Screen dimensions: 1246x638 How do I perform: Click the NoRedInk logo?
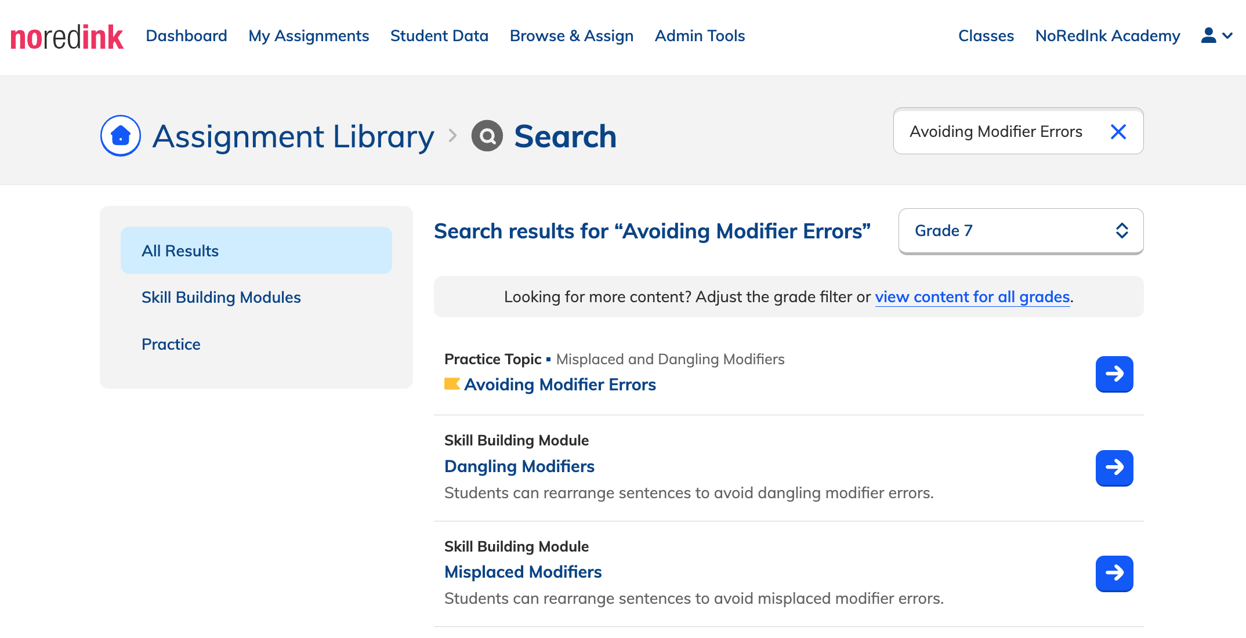pos(67,37)
